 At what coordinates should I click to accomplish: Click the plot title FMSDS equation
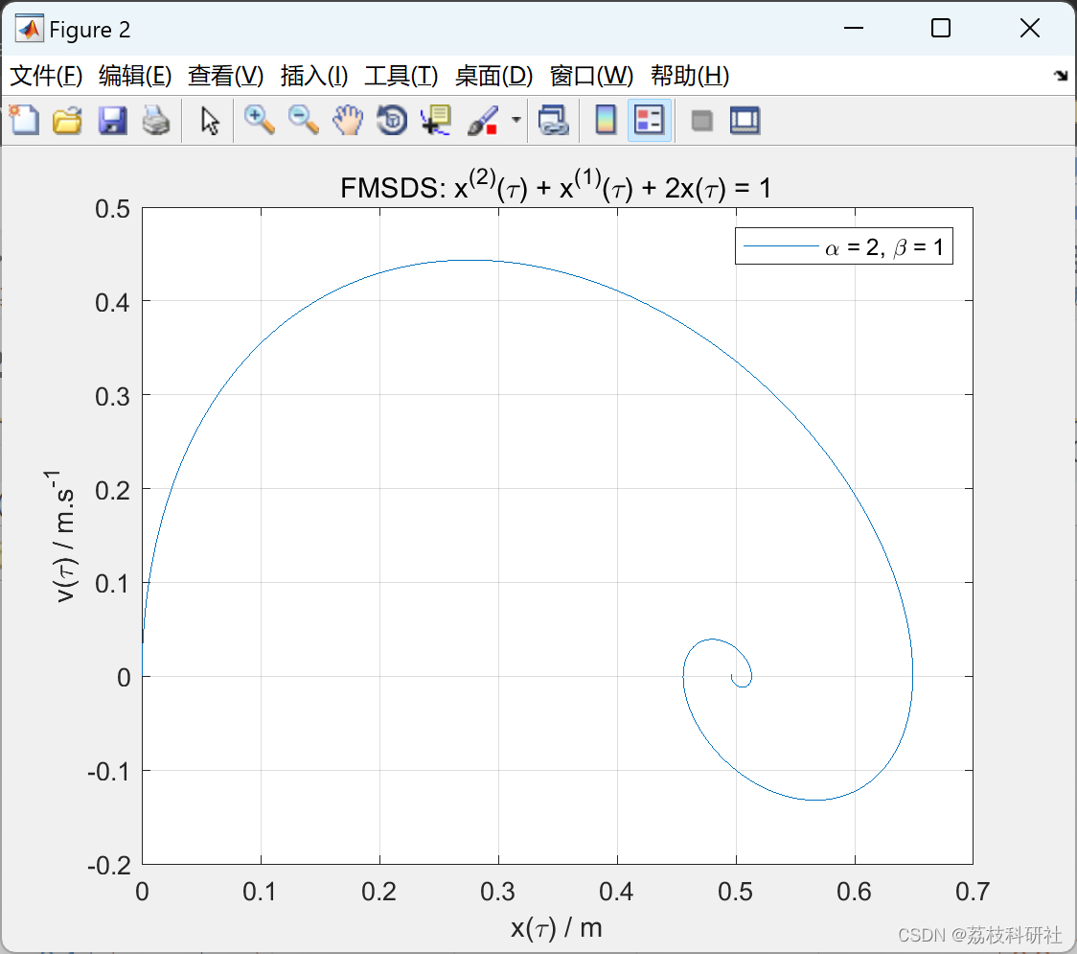pyautogui.click(x=556, y=186)
